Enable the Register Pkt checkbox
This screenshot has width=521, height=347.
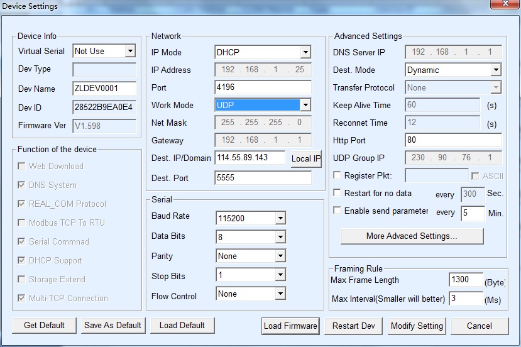point(337,175)
